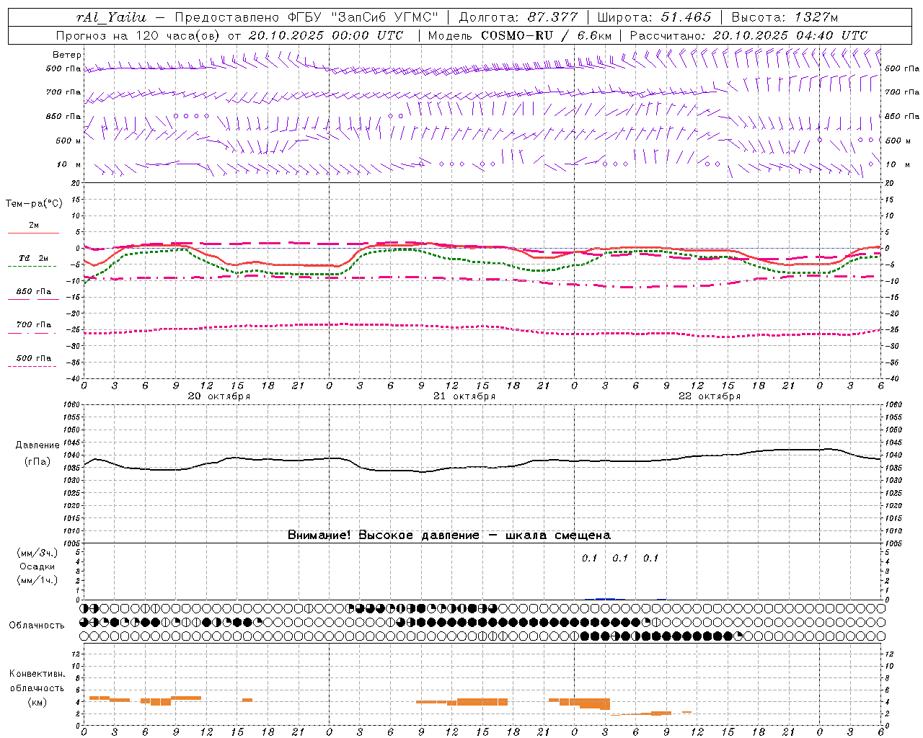Click the Ветер panel label
923x738 pixels.
(67, 55)
